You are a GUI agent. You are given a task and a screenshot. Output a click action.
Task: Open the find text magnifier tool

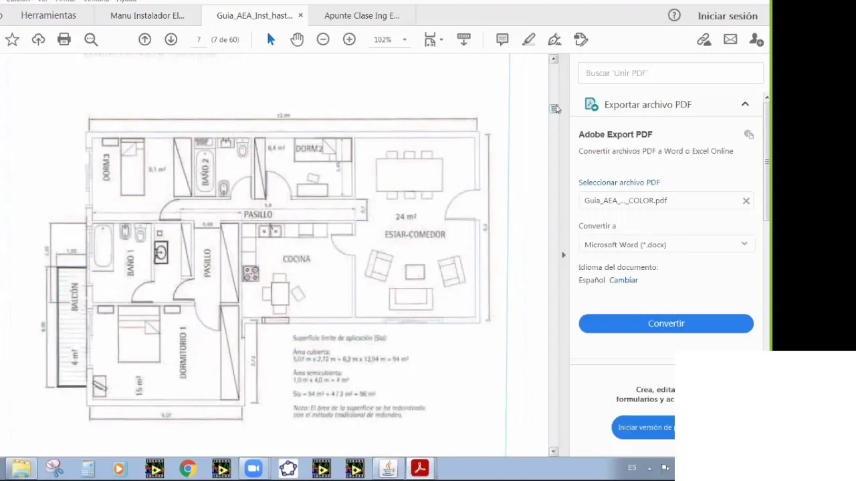(x=91, y=40)
